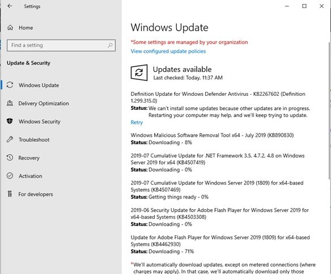Viewport: 331px width, 274px height.
Task: Click the Home house icon
Action: tap(10, 28)
